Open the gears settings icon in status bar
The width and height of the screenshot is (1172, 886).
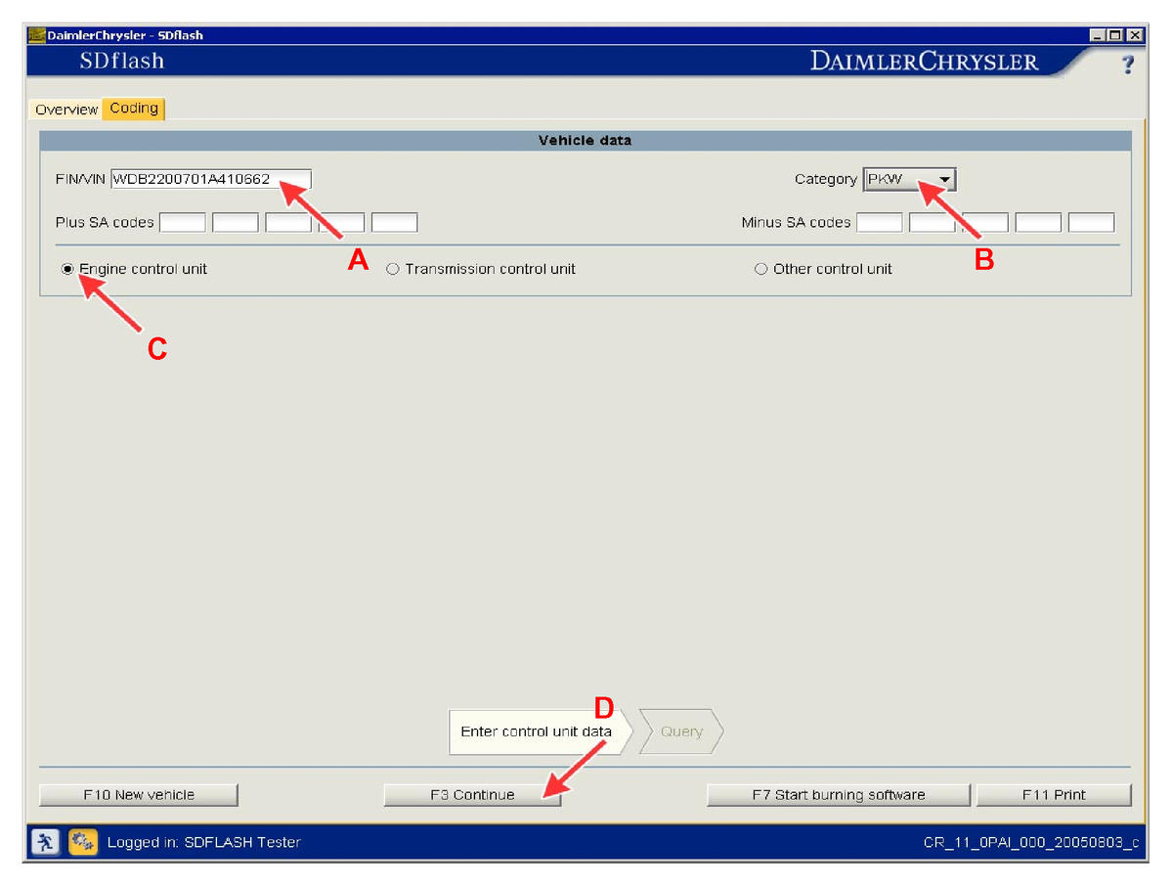click(82, 840)
